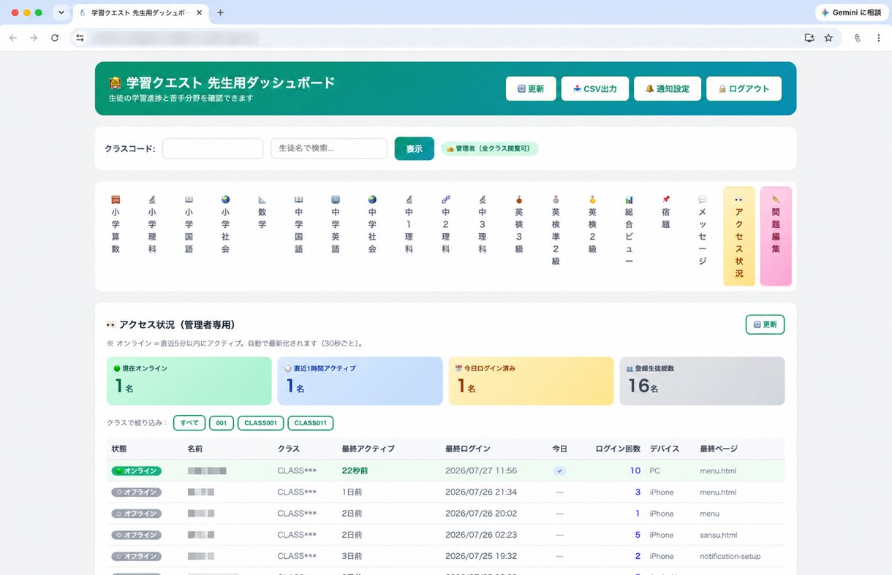Select the アクセス状況 tab
Screen dimensions: 892x575
coord(739,236)
